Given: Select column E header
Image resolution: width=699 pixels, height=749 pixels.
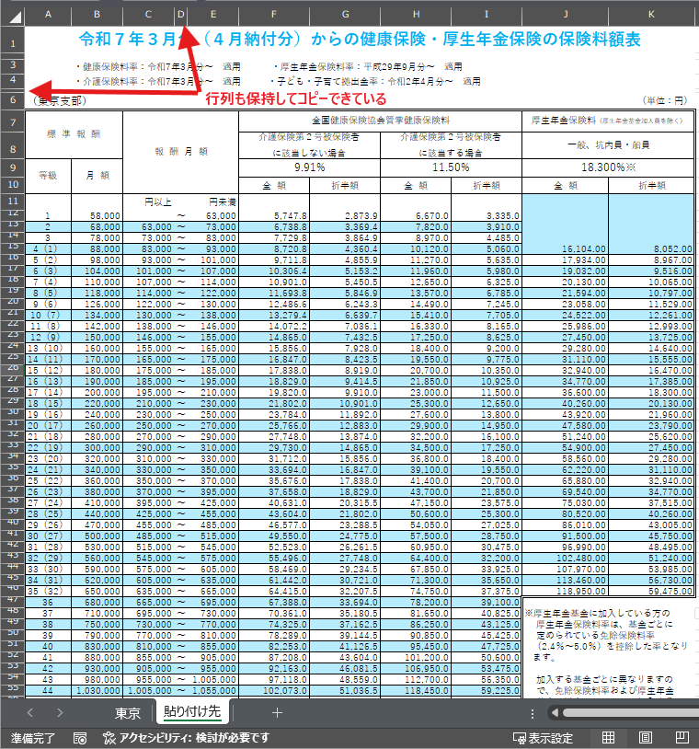Looking at the screenshot, I should [x=213, y=15].
